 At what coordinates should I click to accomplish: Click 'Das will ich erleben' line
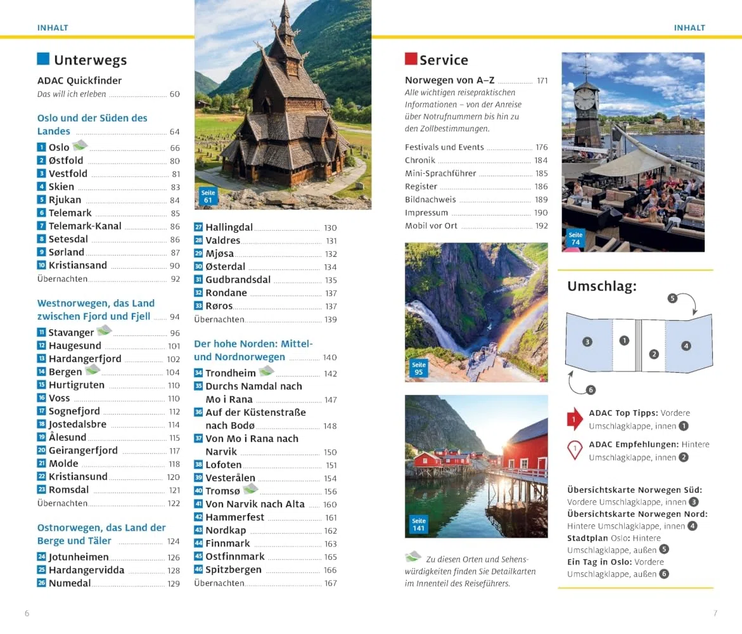[108, 94]
